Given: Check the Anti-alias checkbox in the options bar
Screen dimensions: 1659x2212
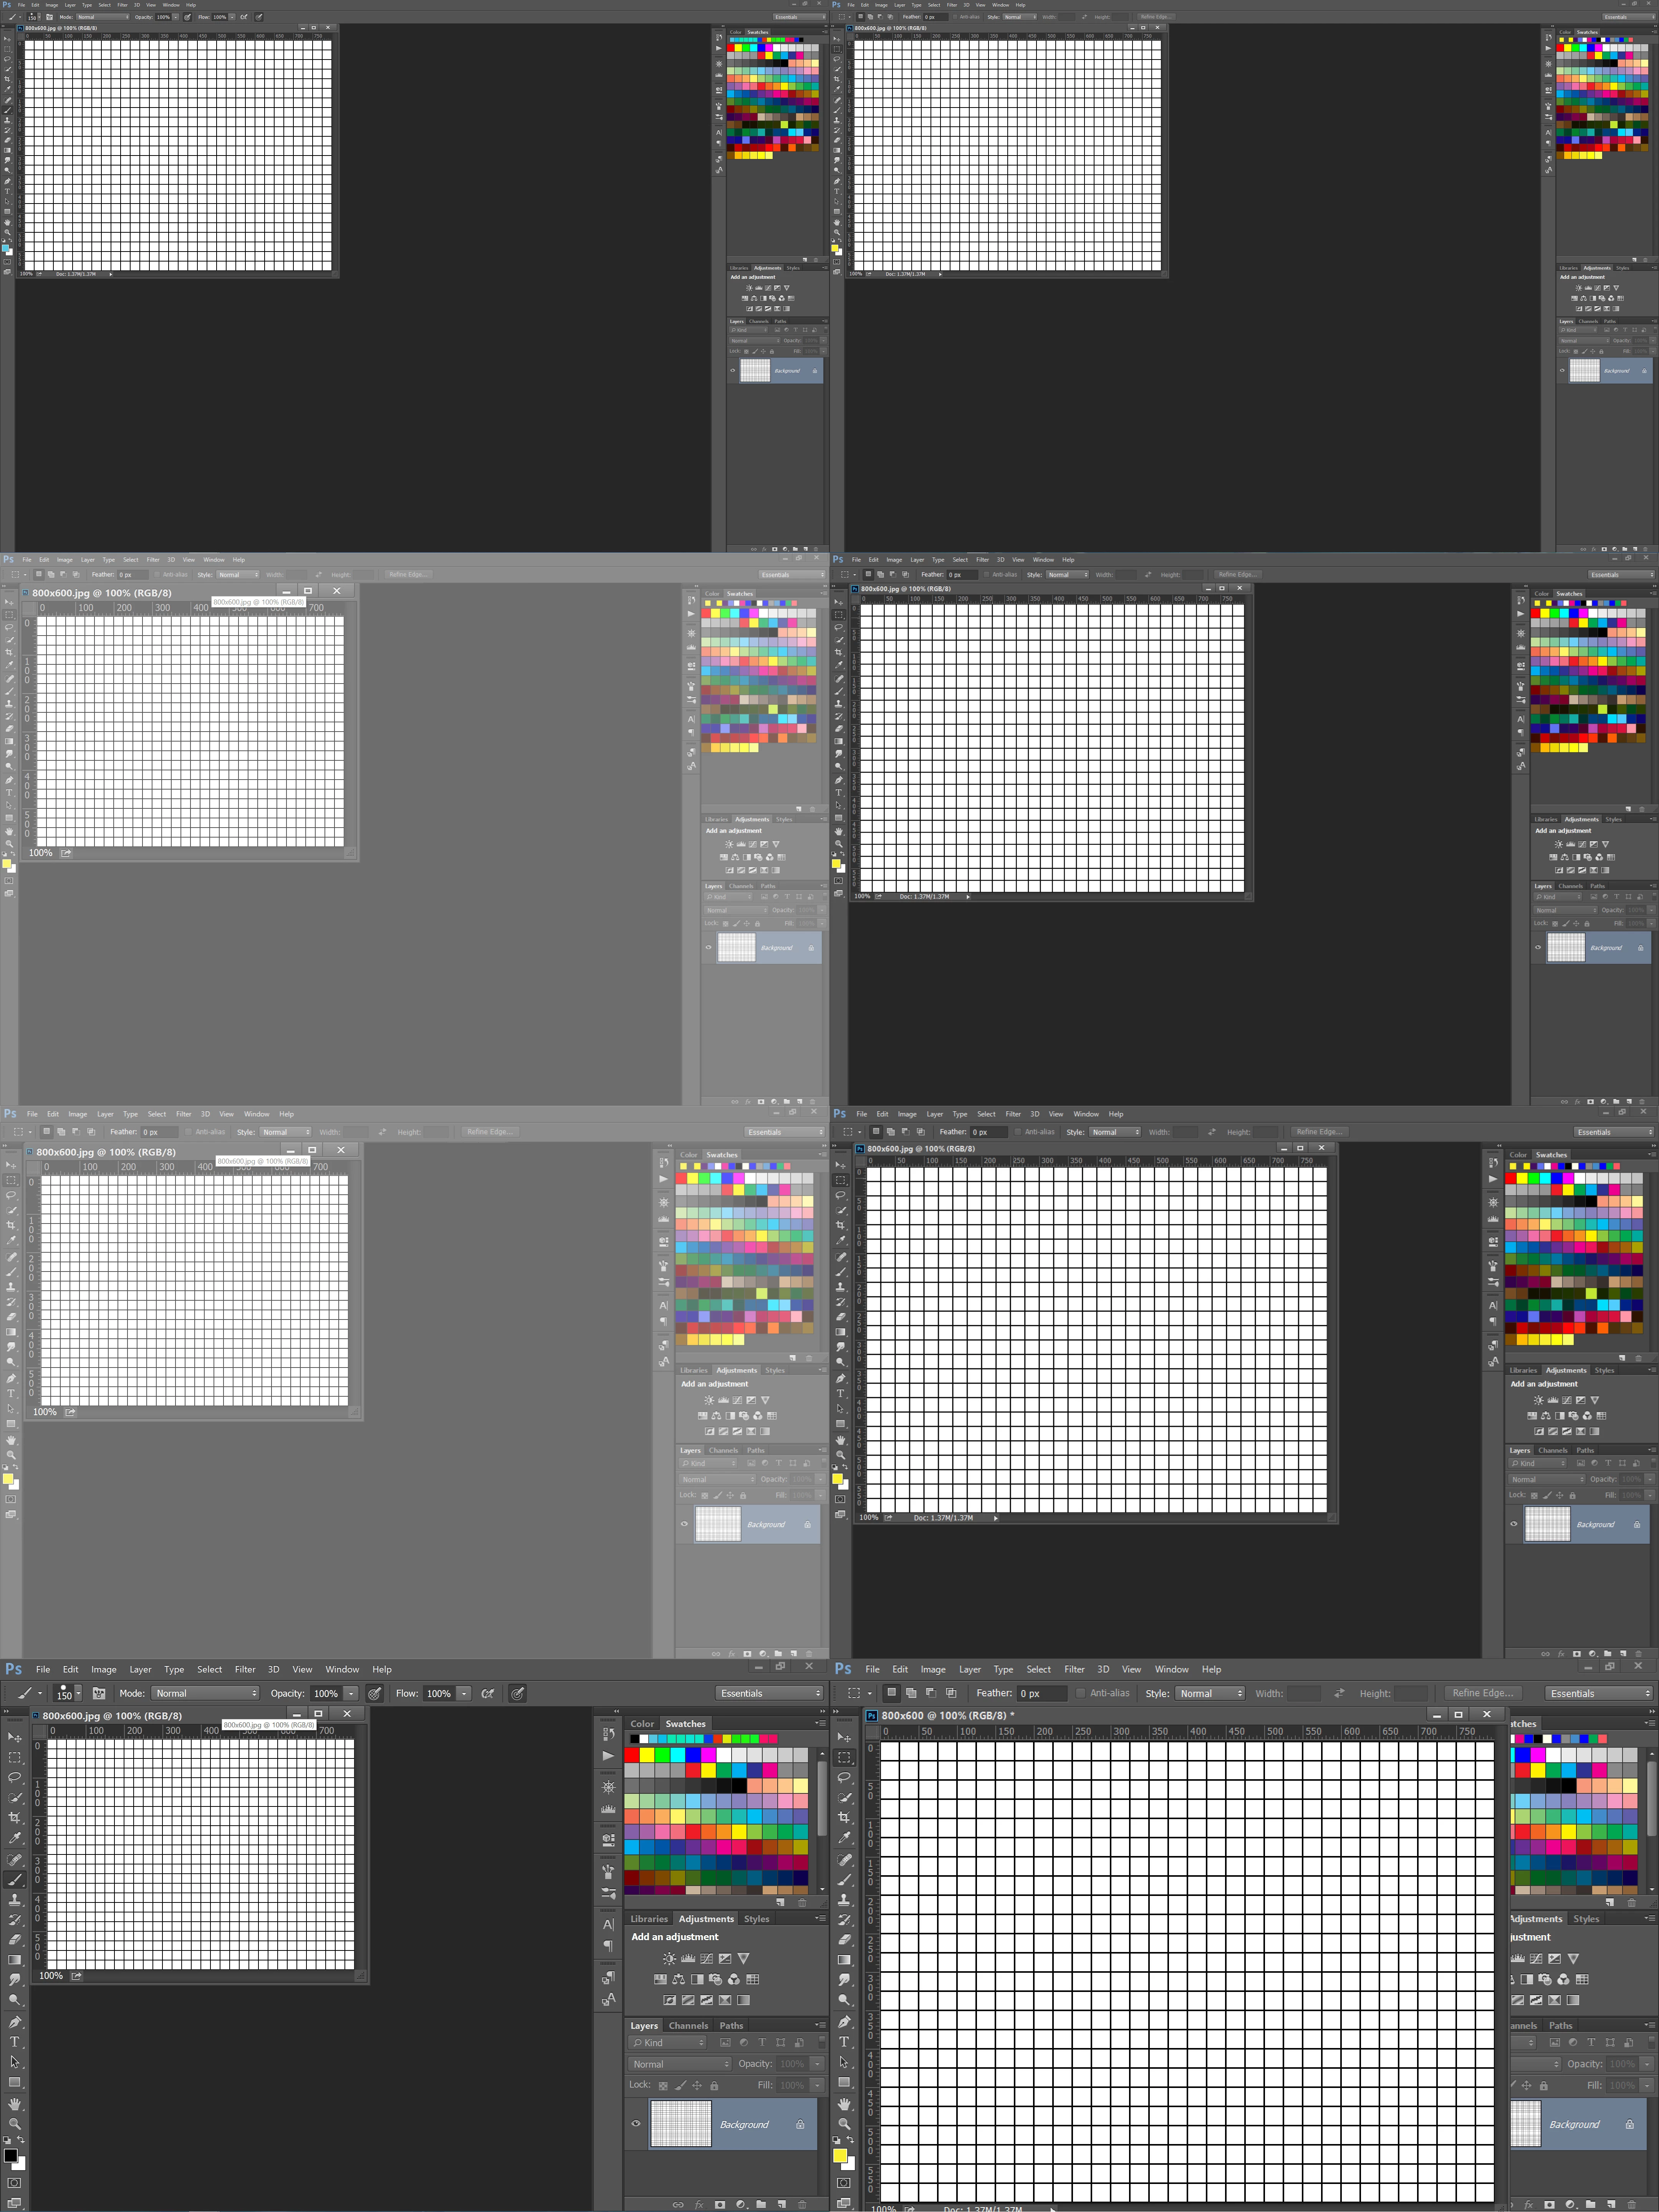Looking at the screenshot, I should pyautogui.click(x=1081, y=1693).
